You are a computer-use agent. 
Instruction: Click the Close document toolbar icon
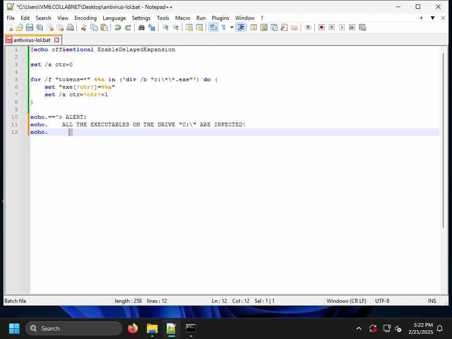50,28
